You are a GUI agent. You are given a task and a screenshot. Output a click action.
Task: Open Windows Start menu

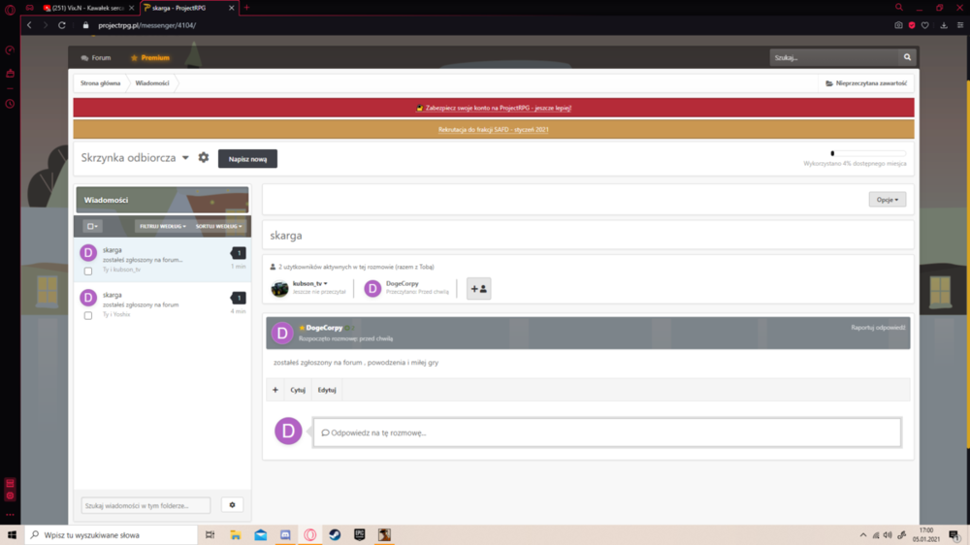[12, 535]
